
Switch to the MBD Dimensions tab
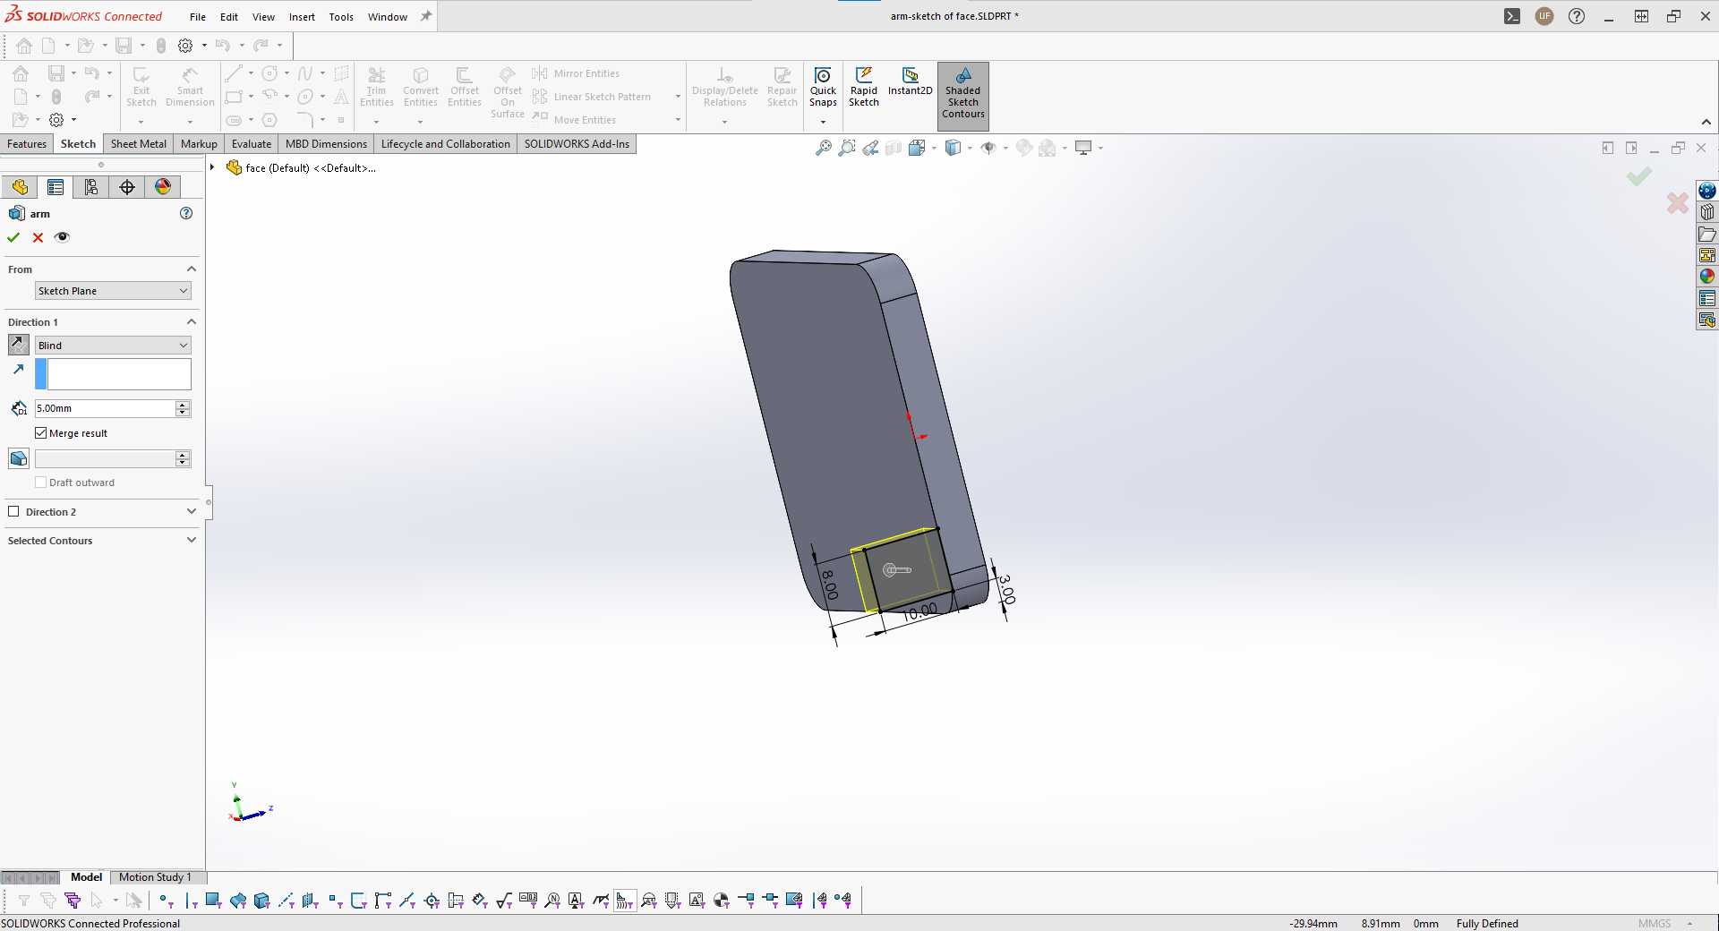(x=326, y=144)
